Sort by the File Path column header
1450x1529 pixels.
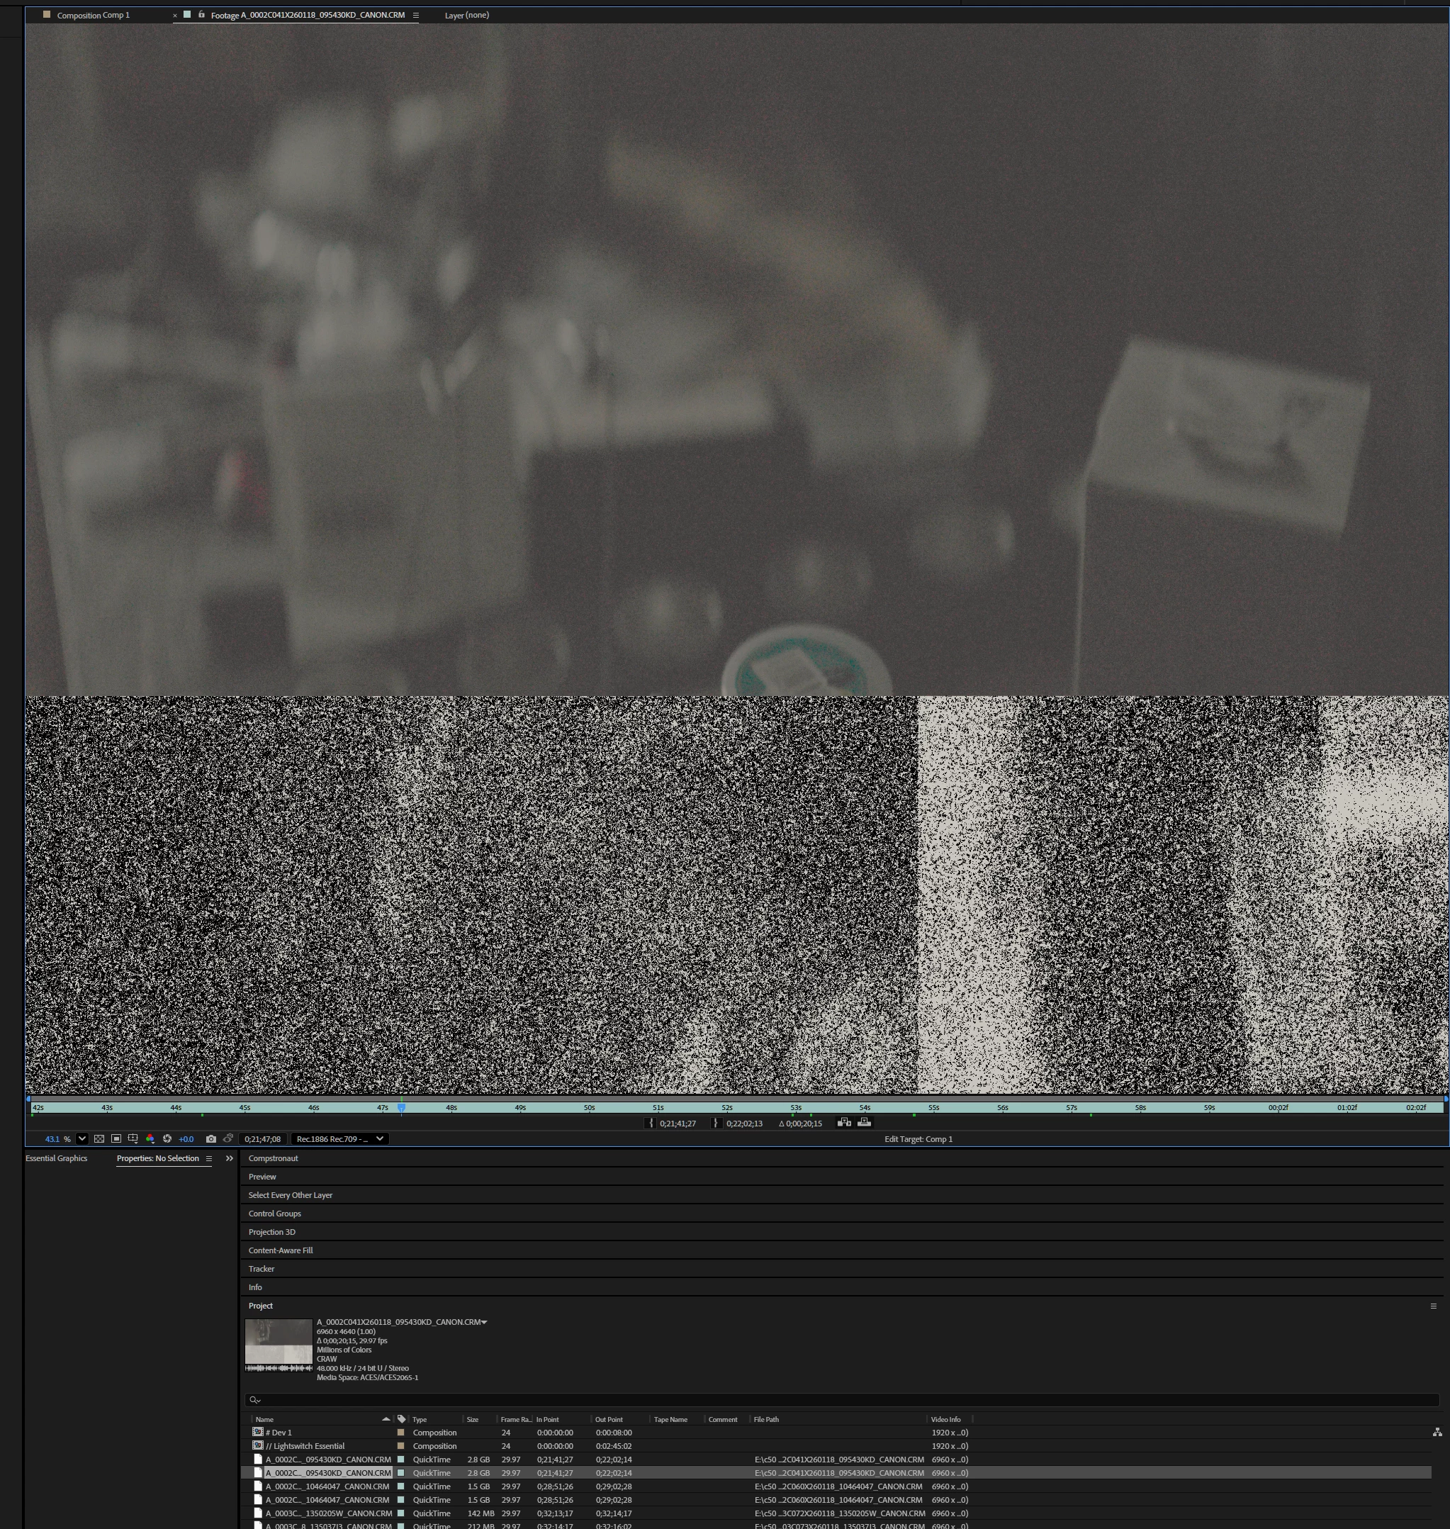[x=766, y=1419]
